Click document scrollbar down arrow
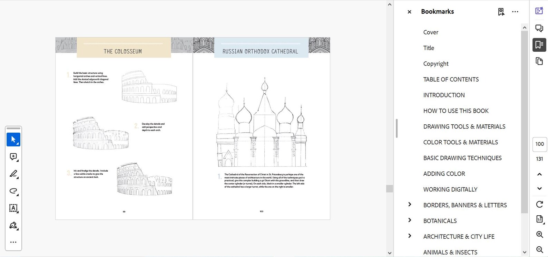548x257 pixels. click(x=390, y=253)
